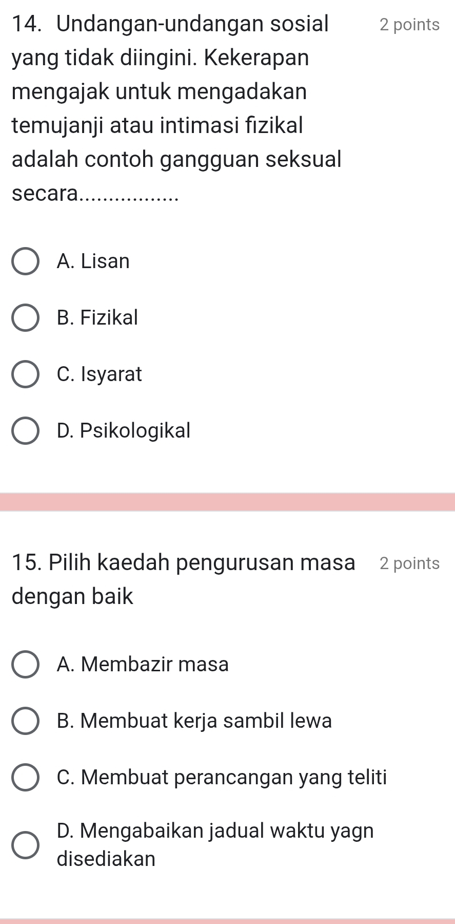Click the "2 points" label on question 14
The height and width of the screenshot is (924, 455).
tap(409, 25)
